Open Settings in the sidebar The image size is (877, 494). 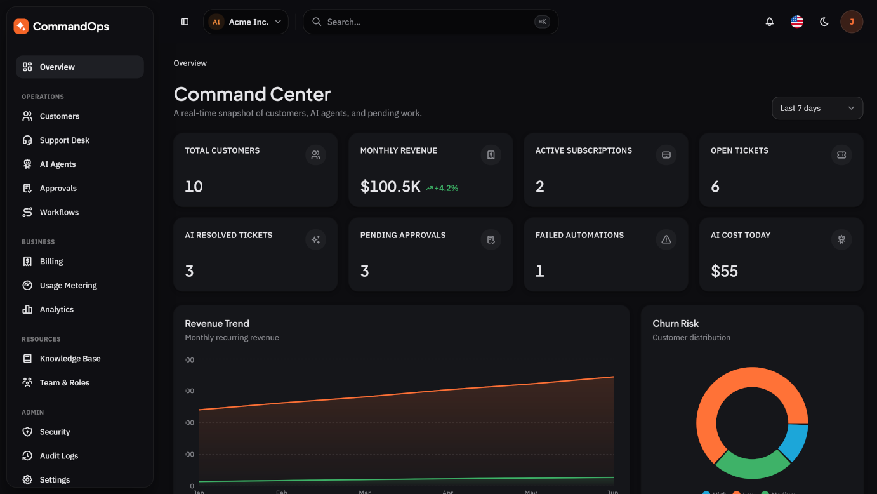80,480
